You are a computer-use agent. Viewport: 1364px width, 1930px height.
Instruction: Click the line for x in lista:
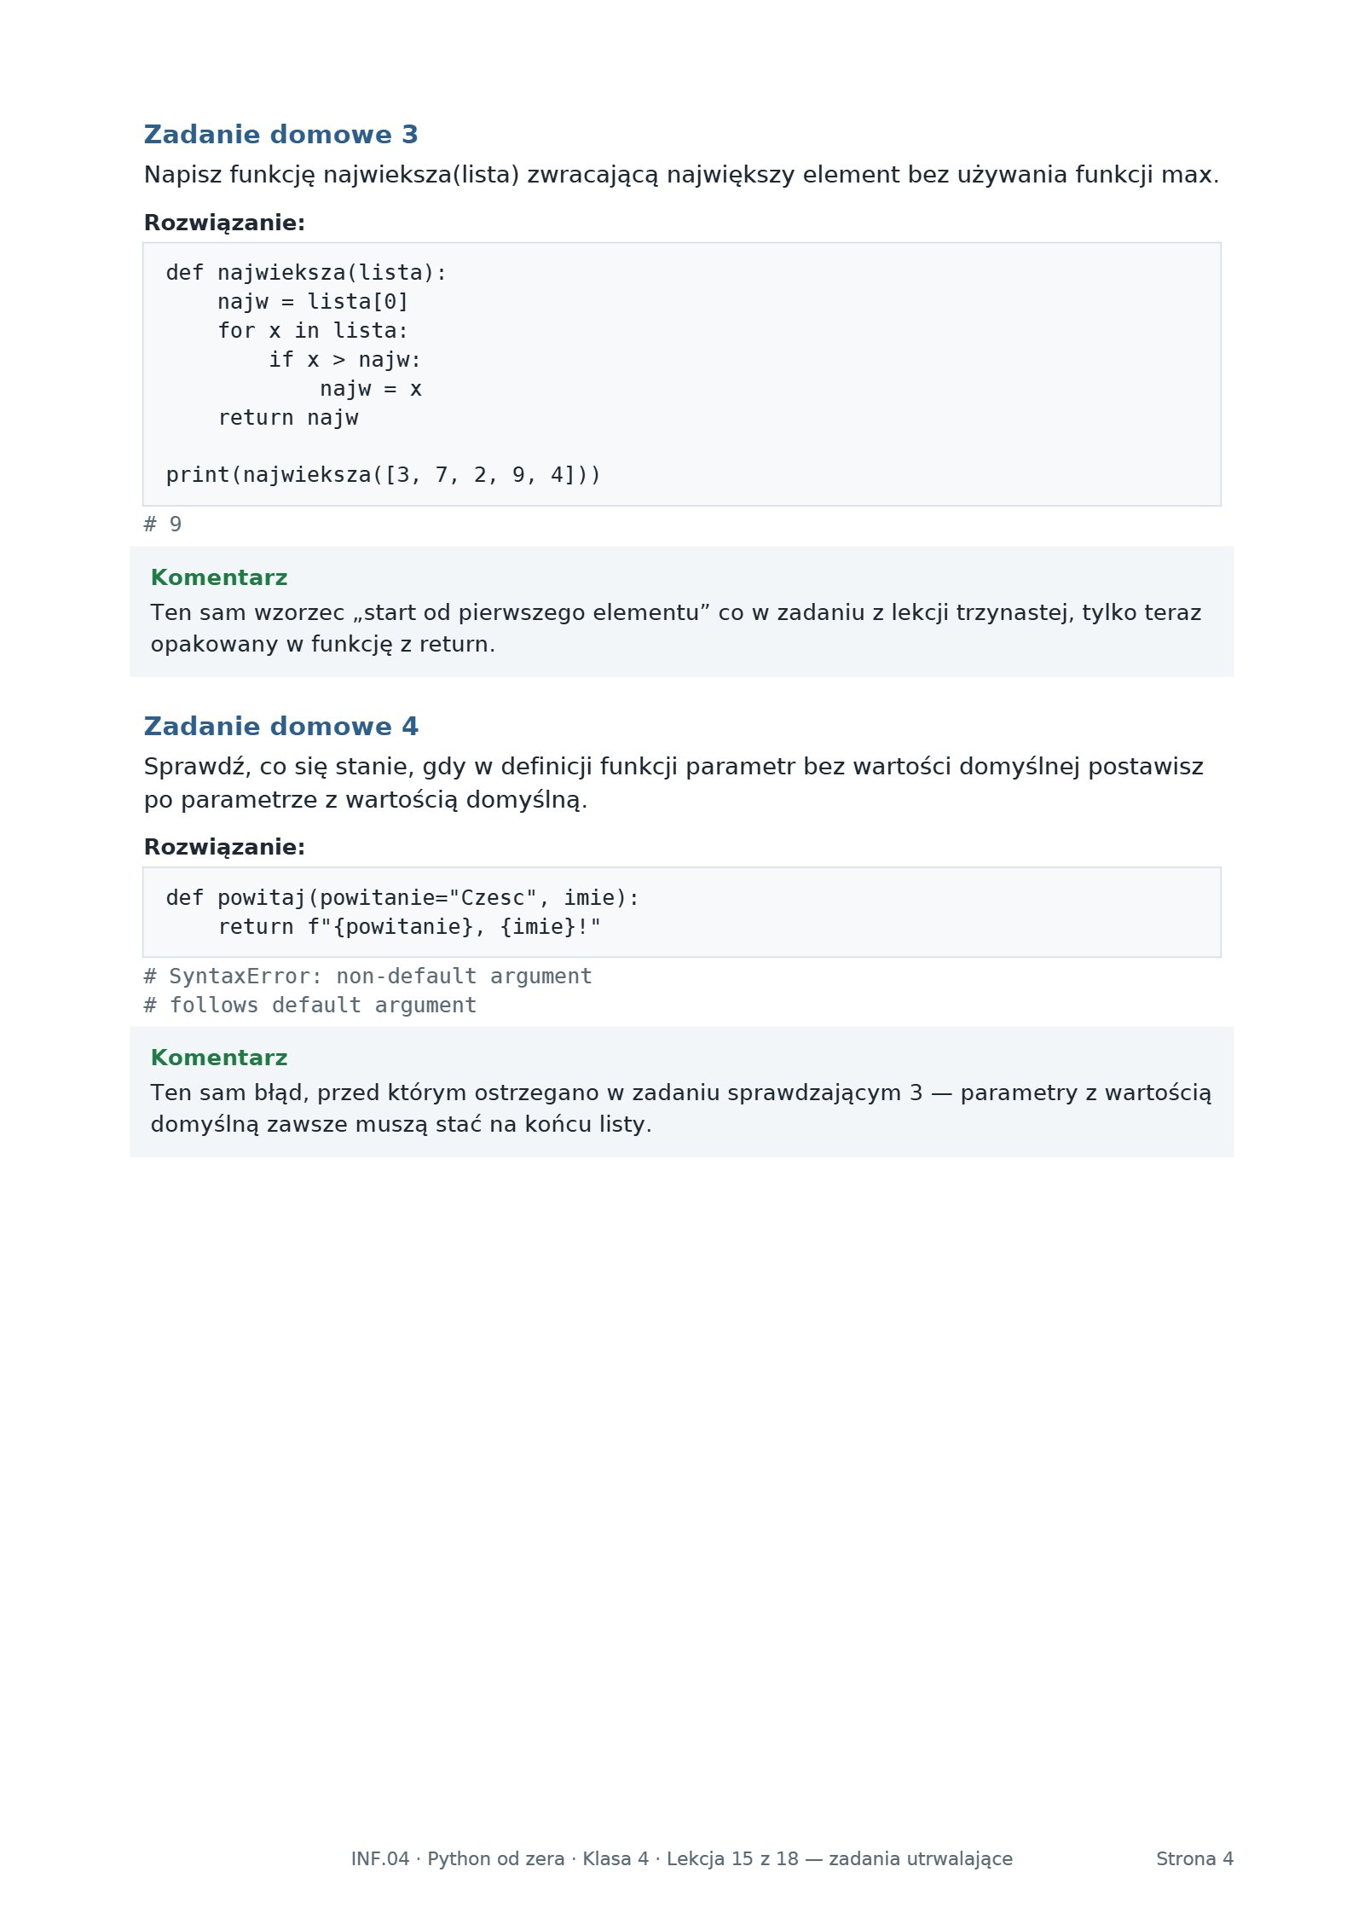coord(313,331)
